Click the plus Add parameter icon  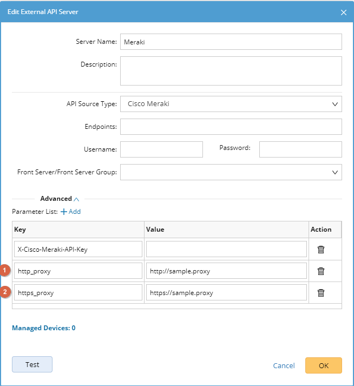tap(64, 212)
